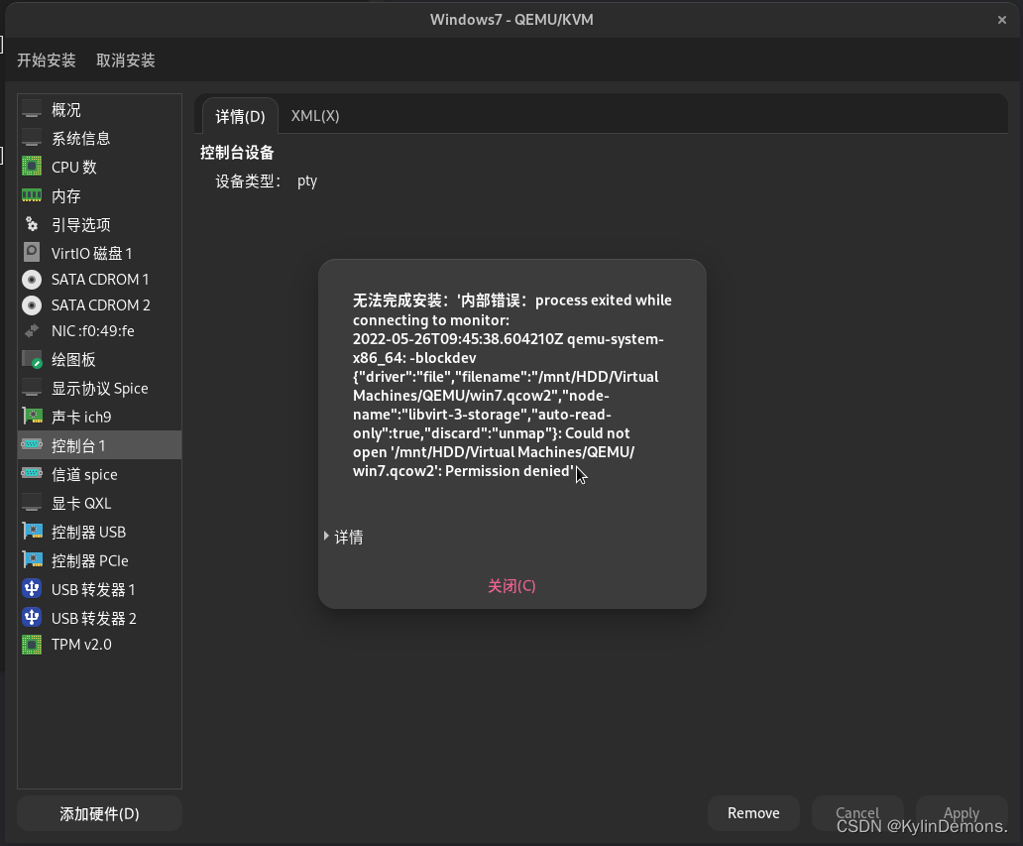Image resolution: width=1023 pixels, height=846 pixels.
Task: Click the 控制台 1 serial port icon
Action: (32, 444)
